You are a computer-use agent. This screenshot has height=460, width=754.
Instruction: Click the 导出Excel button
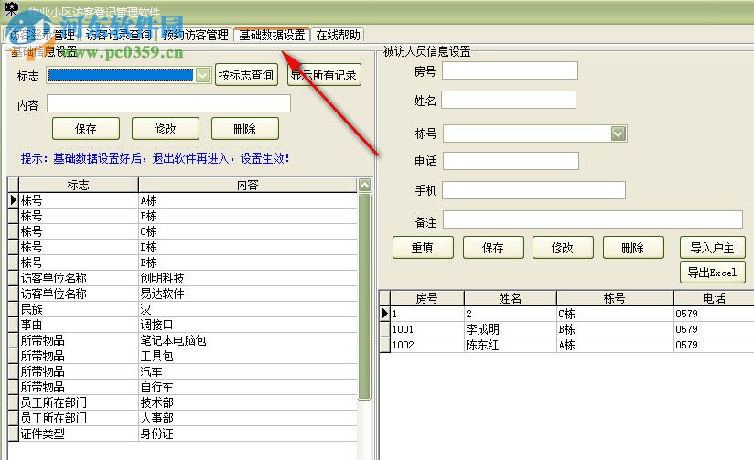(712, 273)
